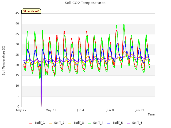Click the Soil Temperature (C) axis label
The width and height of the screenshot is (171, 128).
click(x=3, y=61)
